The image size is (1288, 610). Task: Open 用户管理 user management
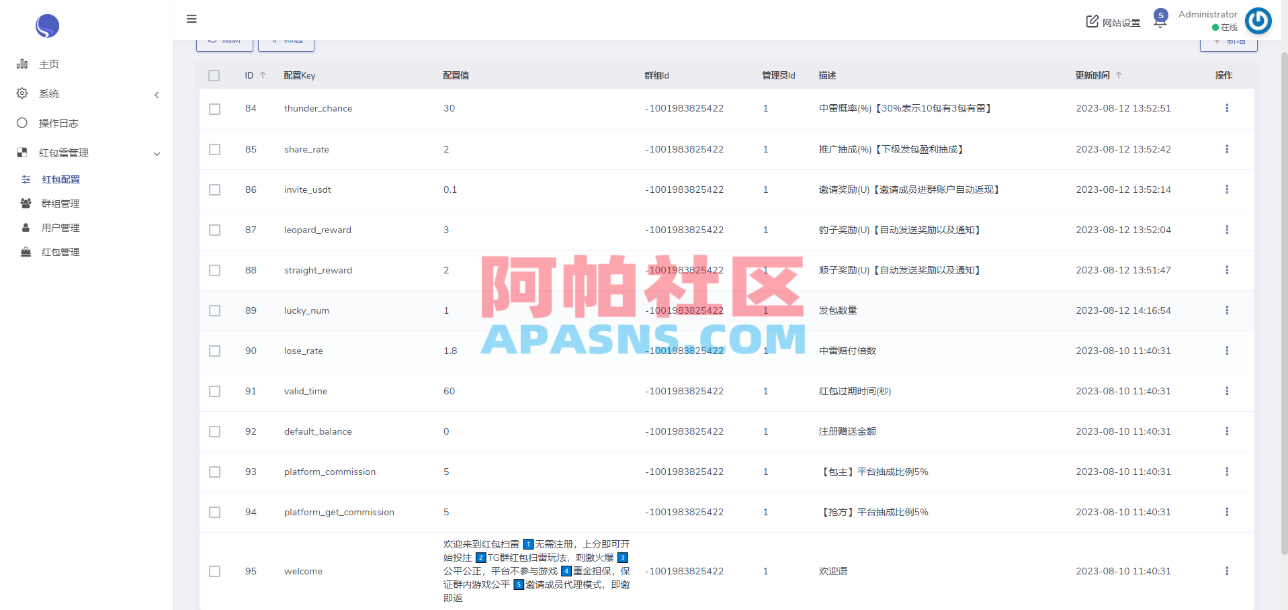pyautogui.click(x=60, y=227)
